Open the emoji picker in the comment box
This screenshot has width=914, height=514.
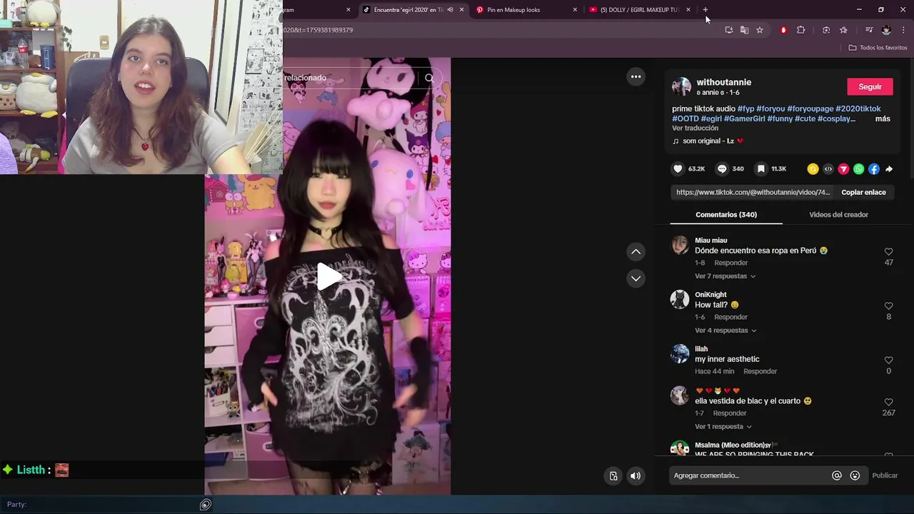coord(855,475)
